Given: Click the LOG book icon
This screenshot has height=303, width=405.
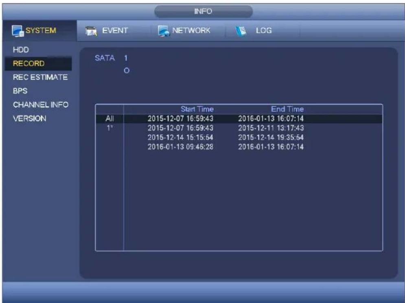Looking at the screenshot, I should [x=241, y=31].
